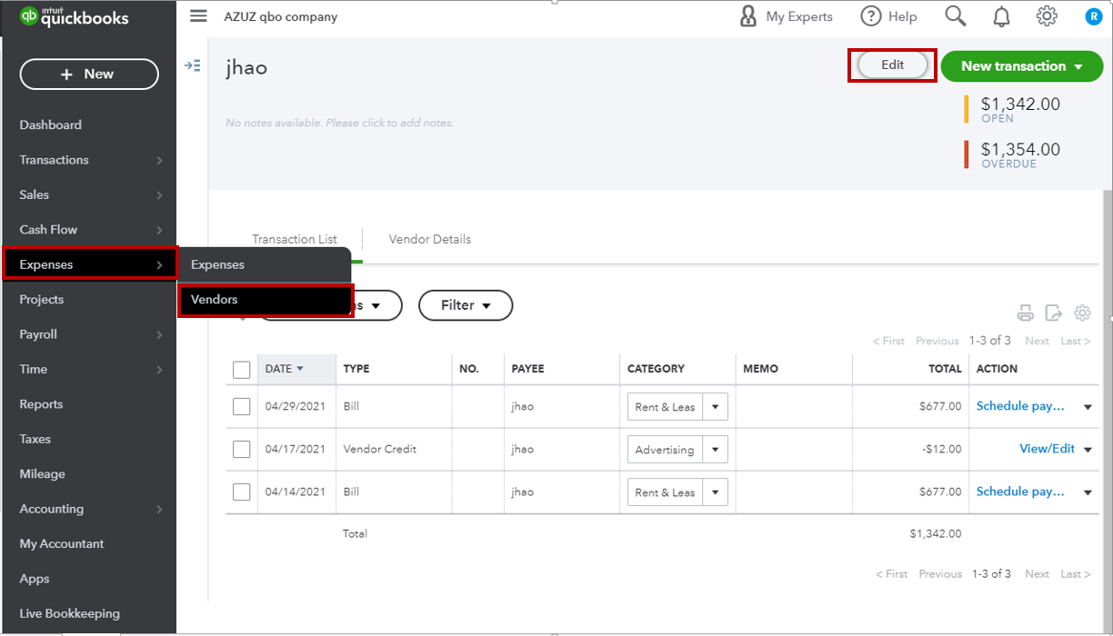Open Rent & Leas category dropdown on top bill

[x=715, y=406]
